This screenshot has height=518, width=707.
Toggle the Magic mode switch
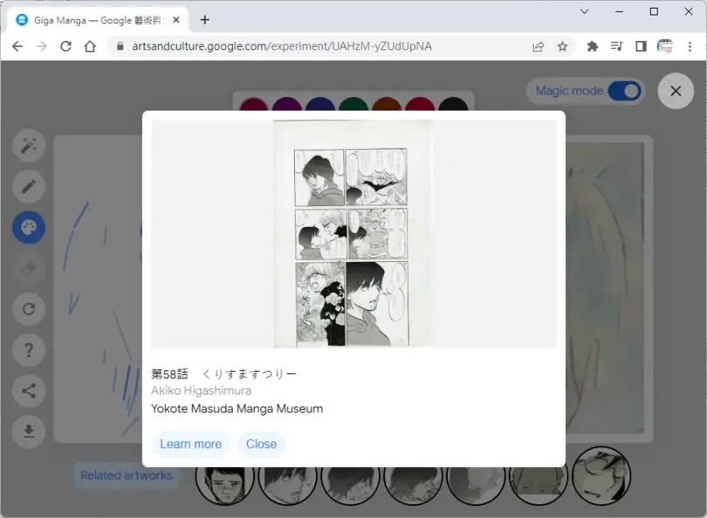624,91
